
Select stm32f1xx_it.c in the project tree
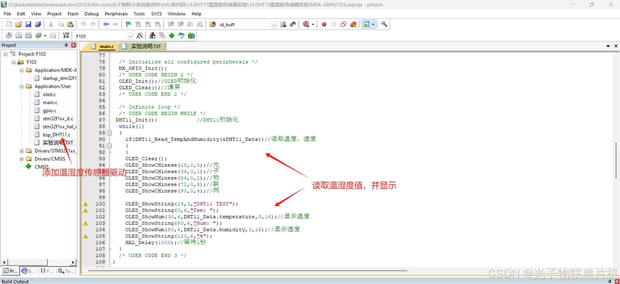(x=58, y=119)
